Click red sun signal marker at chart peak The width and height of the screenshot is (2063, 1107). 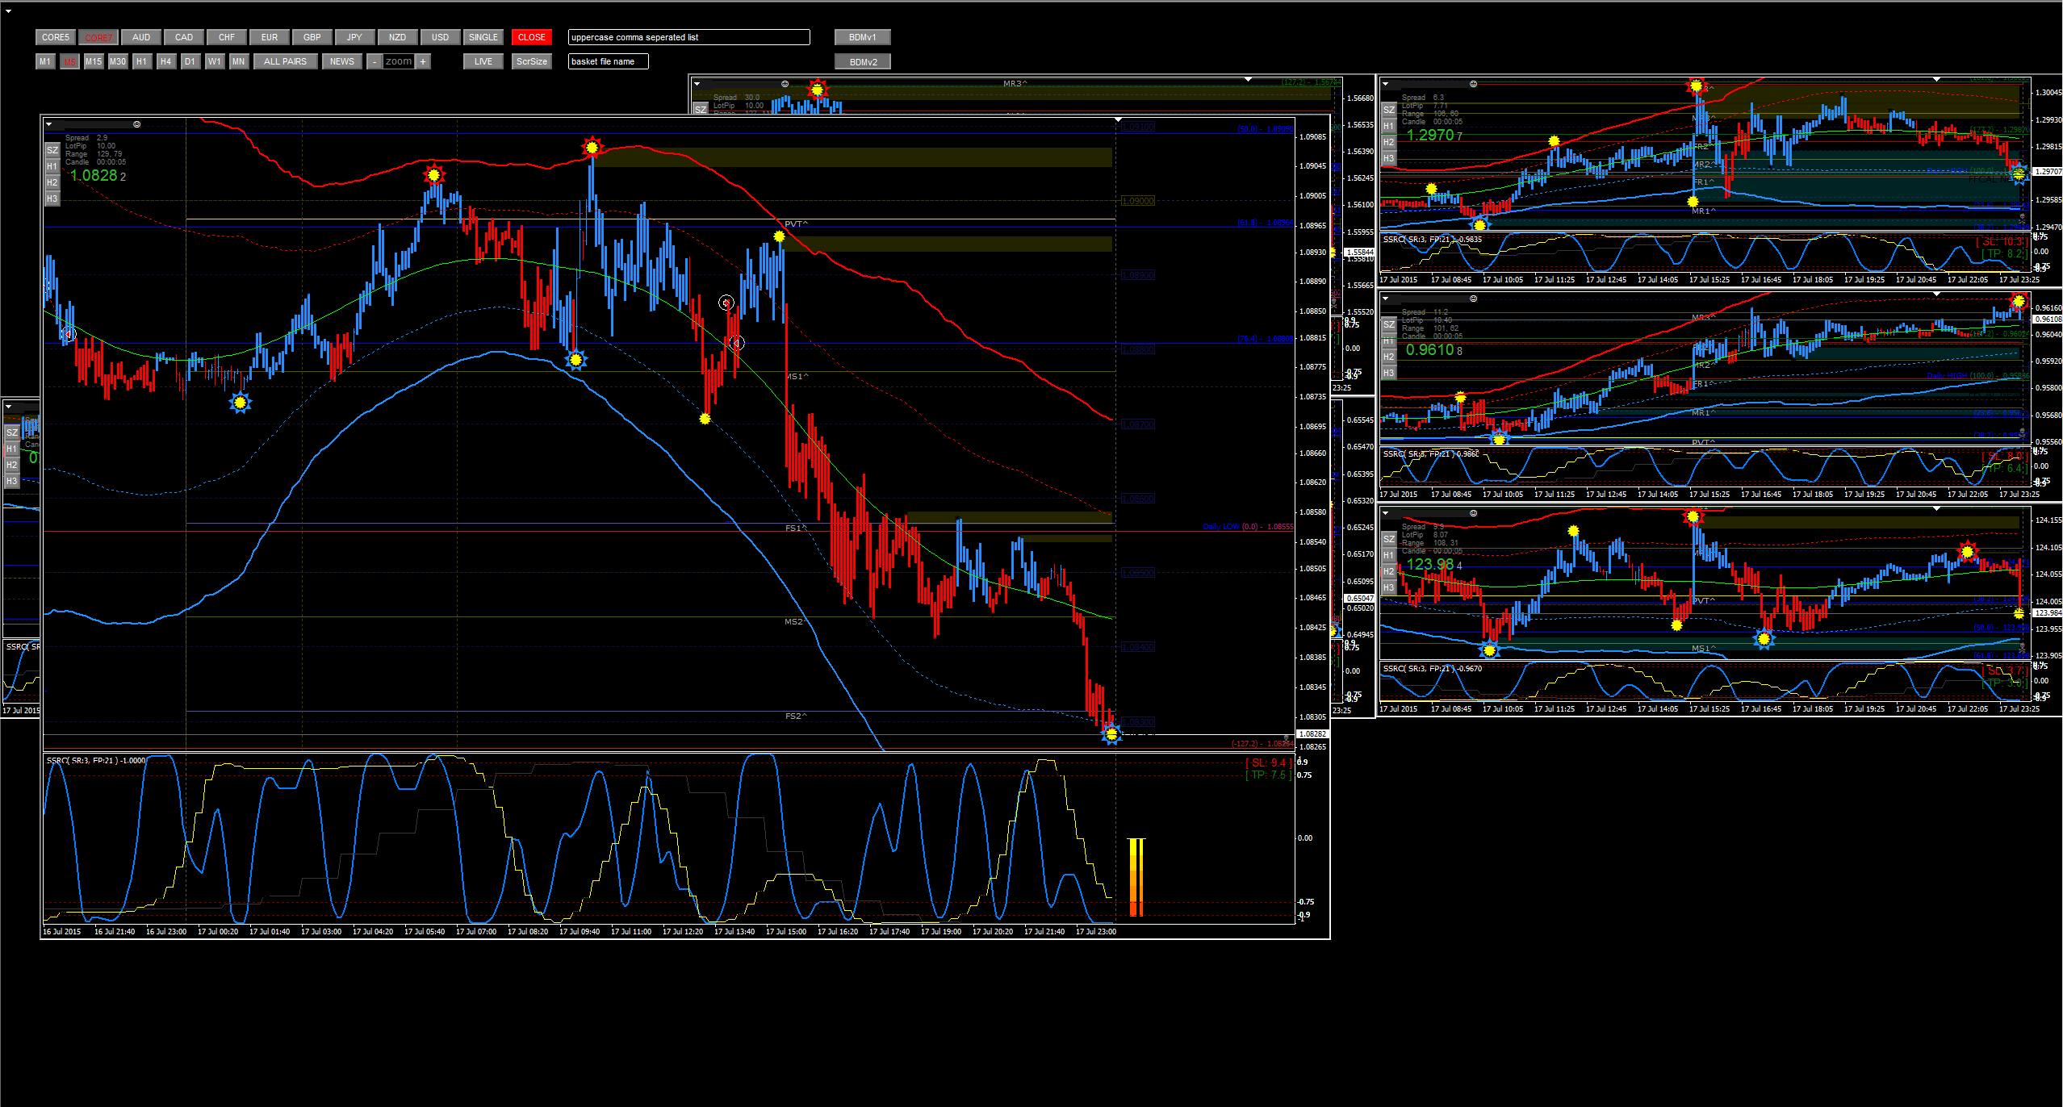pyautogui.click(x=592, y=148)
